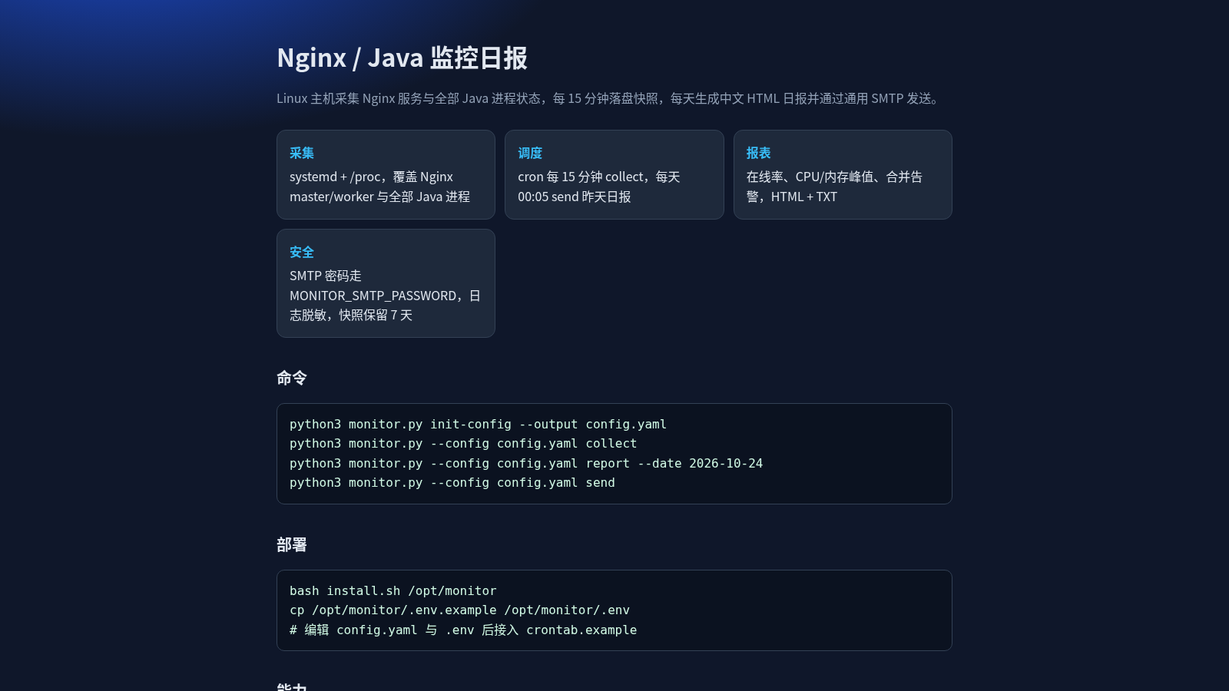Viewport: 1229px width, 691px height.
Task: Click the page title "Nginx / Java 监控日报"
Action: (x=402, y=58)
